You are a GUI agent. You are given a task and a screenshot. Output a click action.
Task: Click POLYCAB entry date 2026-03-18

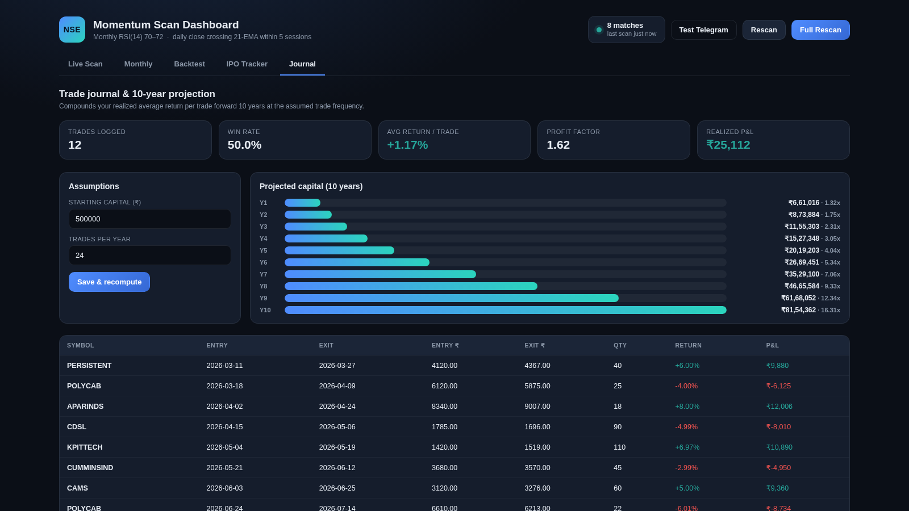(224, 386)
